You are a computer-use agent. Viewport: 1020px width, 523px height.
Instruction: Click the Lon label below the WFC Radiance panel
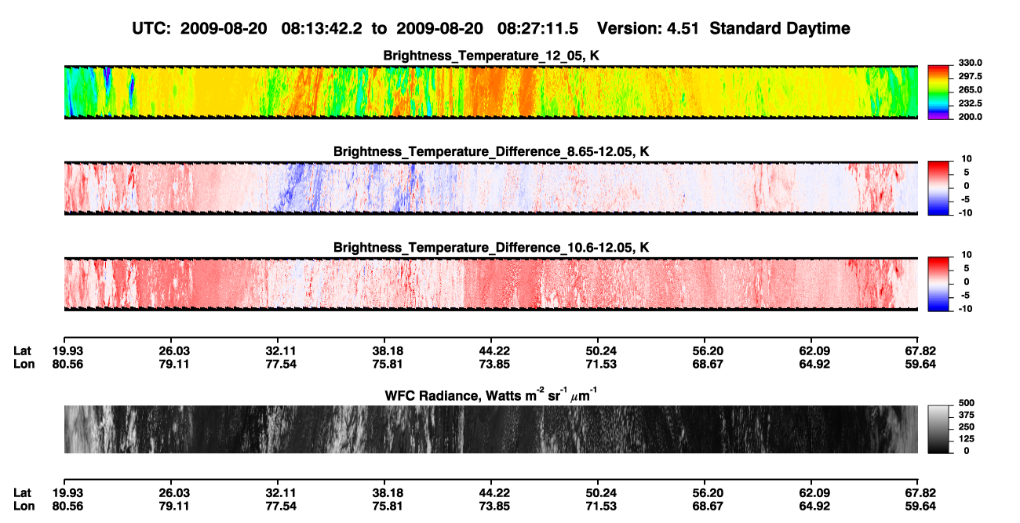23,505
